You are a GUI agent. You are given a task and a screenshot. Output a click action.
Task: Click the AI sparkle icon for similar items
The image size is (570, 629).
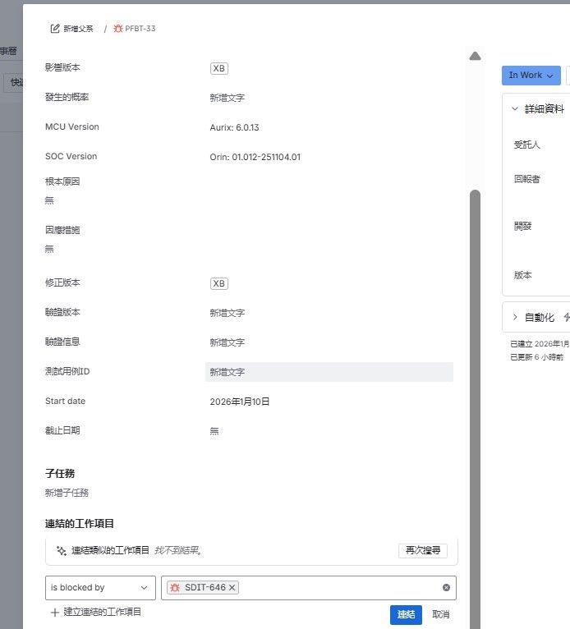pyautogui.click(x=62, y=551)
